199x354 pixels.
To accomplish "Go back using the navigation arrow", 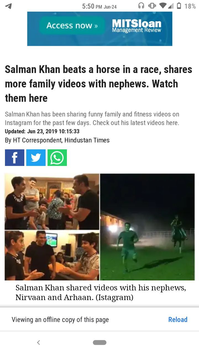I will [x=38, y=342].
